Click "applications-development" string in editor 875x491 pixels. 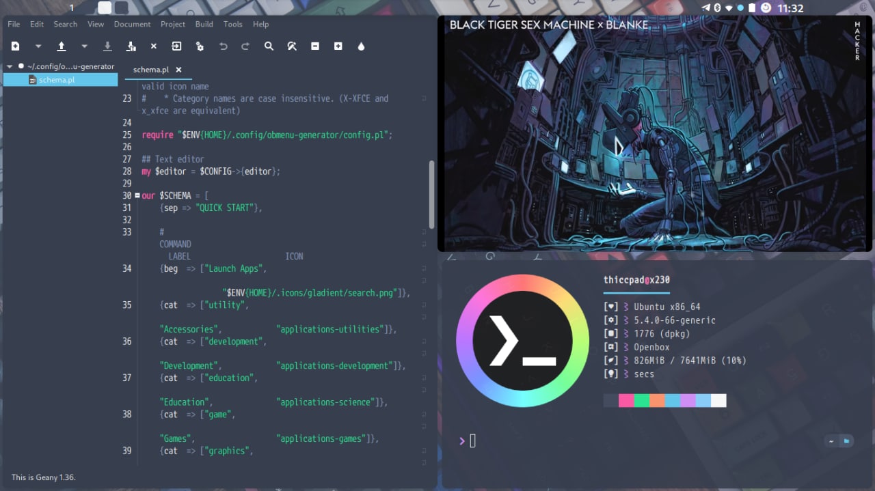pyautogui.click(x=336, y=366)
